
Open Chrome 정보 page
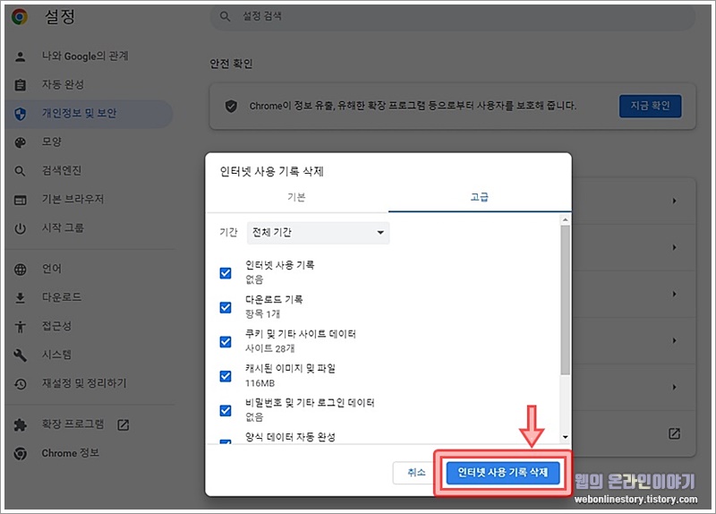coord(89,453)
